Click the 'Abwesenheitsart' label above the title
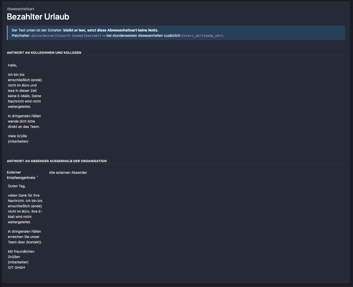Screen dimensions: 353x287 [x=21, y=9]
